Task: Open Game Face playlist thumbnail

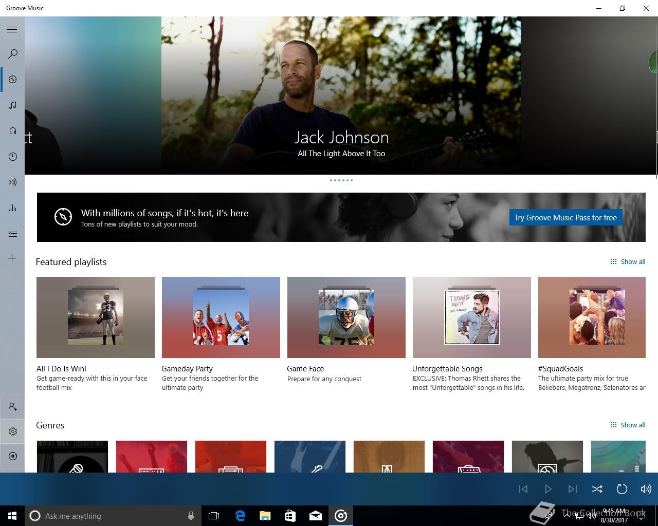Action: 346,317
